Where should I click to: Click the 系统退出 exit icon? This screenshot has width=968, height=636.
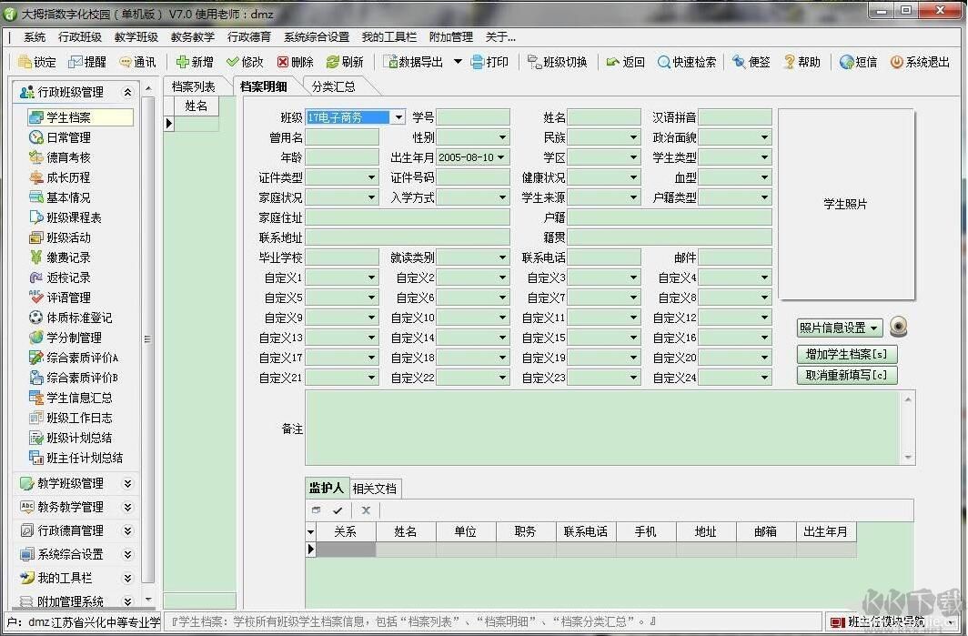(x=896, y=62)
